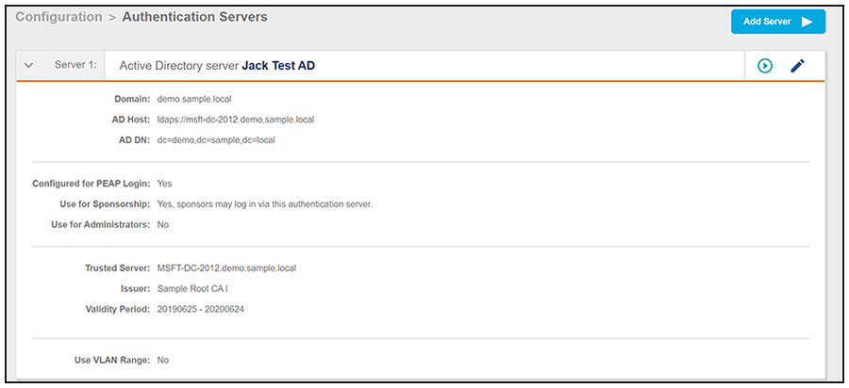This screenshot has width=849, height=388.
Task: Go back to Configuration breadcrumb
Action: tap(58, 17)
